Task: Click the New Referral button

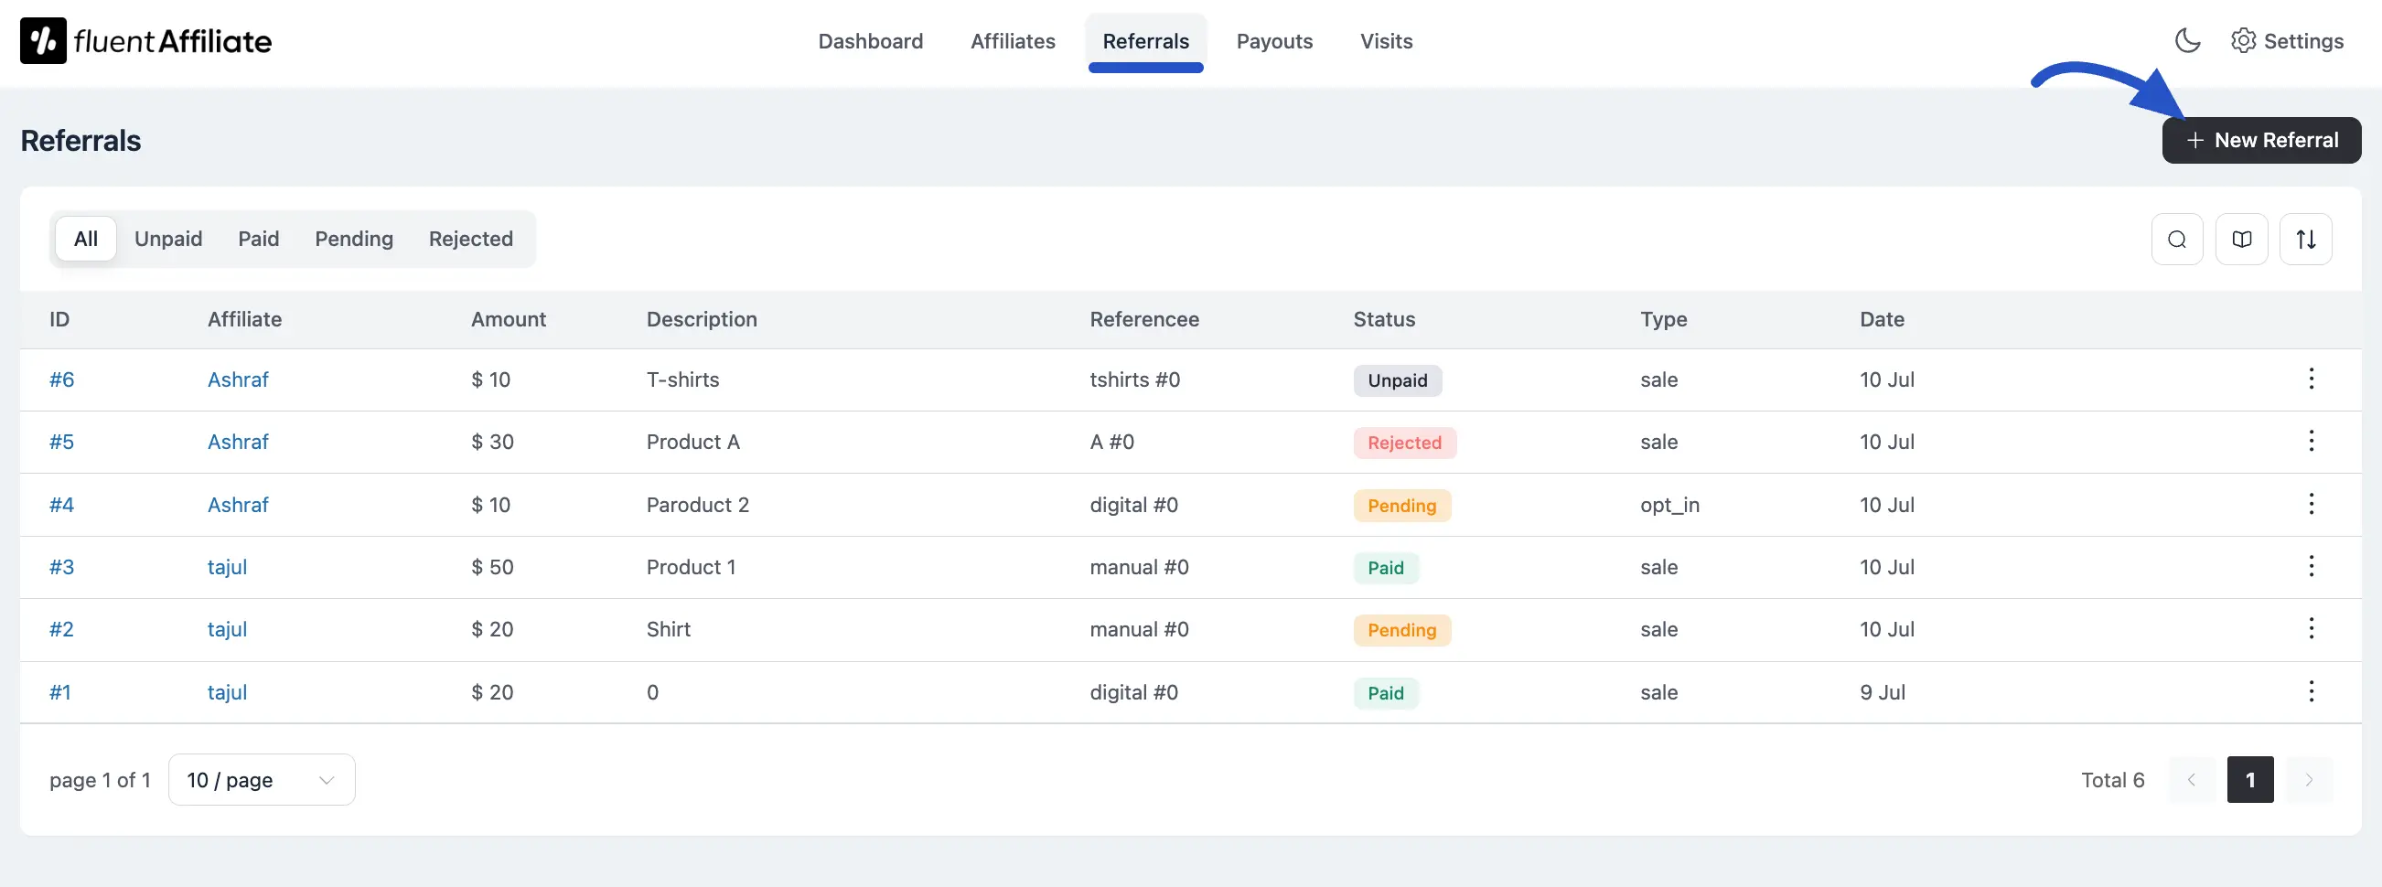Action: [2261, 141]
